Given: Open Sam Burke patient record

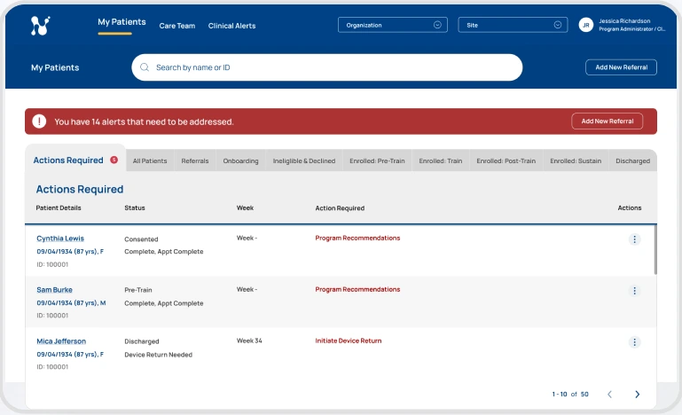Looking at the screenshot, I should click(x=54, y=290).
